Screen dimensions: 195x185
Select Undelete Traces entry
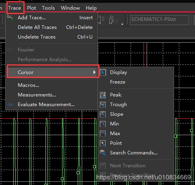(x=55, y=37)
